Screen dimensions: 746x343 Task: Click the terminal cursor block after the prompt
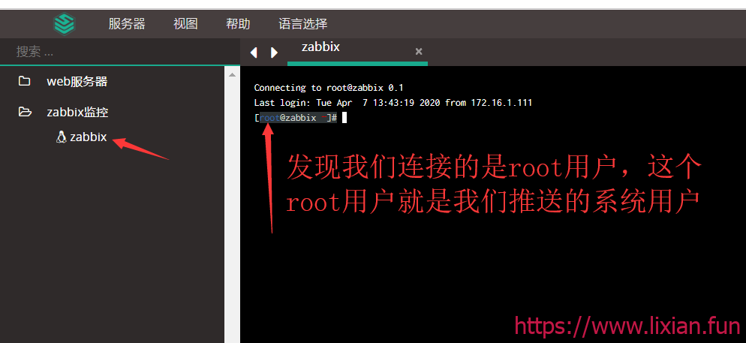(344, 118)
